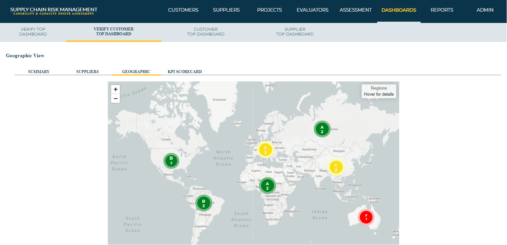
Task: Open the KPI Scorecard view
Action: coord(185,71)
